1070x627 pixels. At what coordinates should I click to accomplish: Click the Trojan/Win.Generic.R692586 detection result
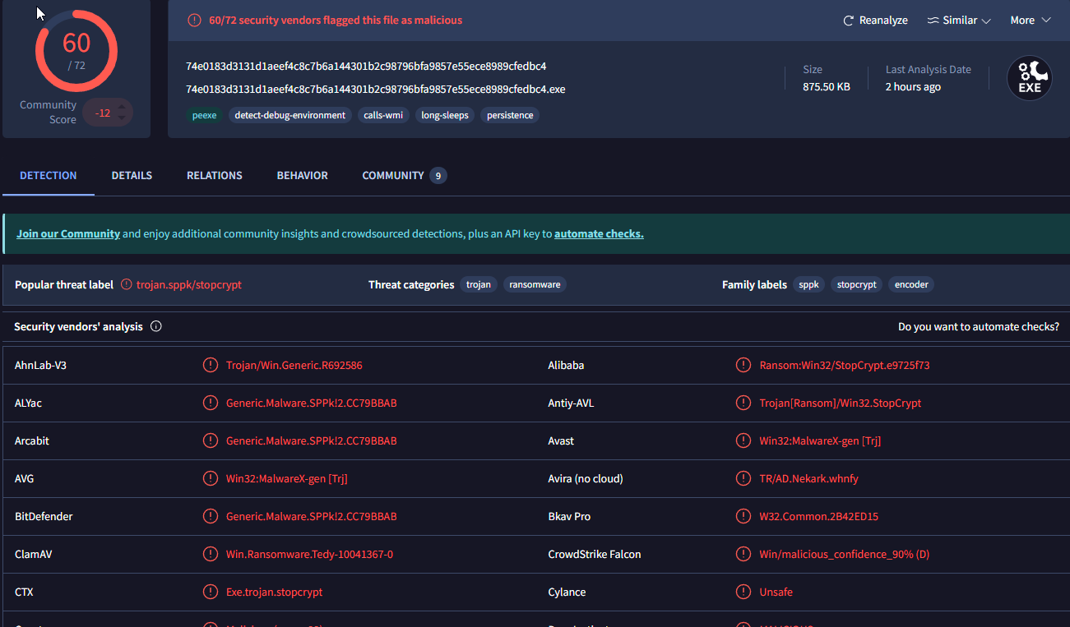point(294,365)
